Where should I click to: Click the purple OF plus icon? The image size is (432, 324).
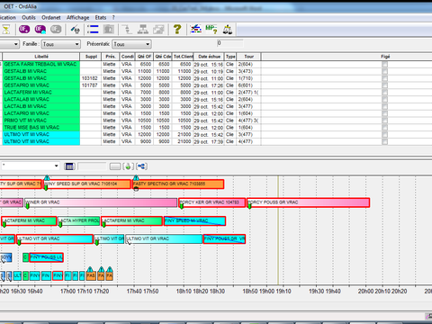(x=24, y=30)
